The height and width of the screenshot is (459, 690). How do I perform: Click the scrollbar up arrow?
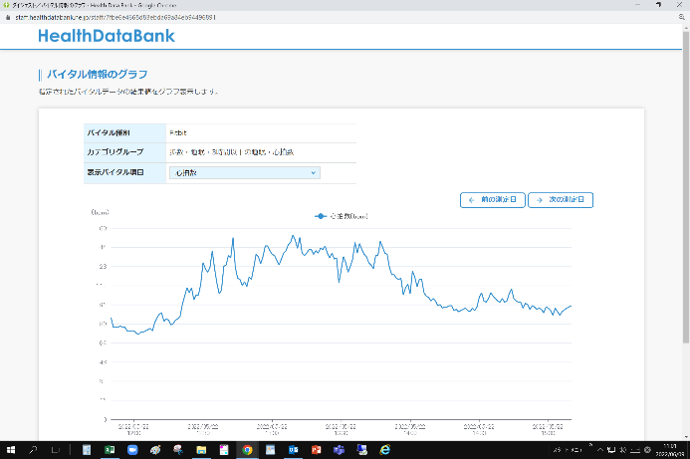pos(686,28)
